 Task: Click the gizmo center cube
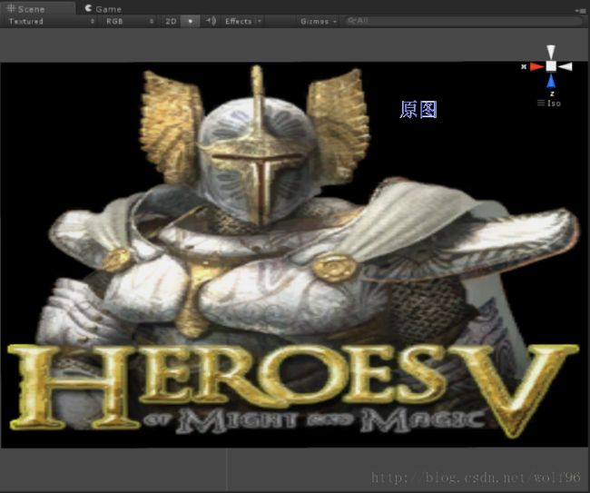(551, 66)
